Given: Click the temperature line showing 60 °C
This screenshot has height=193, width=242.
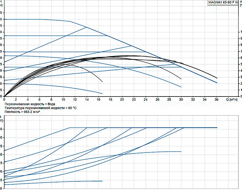Looking at the screenshot, I should [x=41, y=108].
